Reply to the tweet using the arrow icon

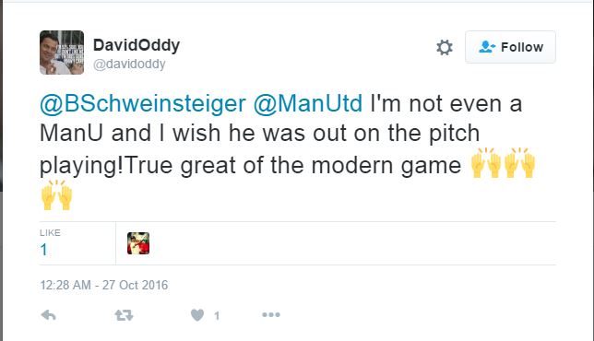click(49, 315)
